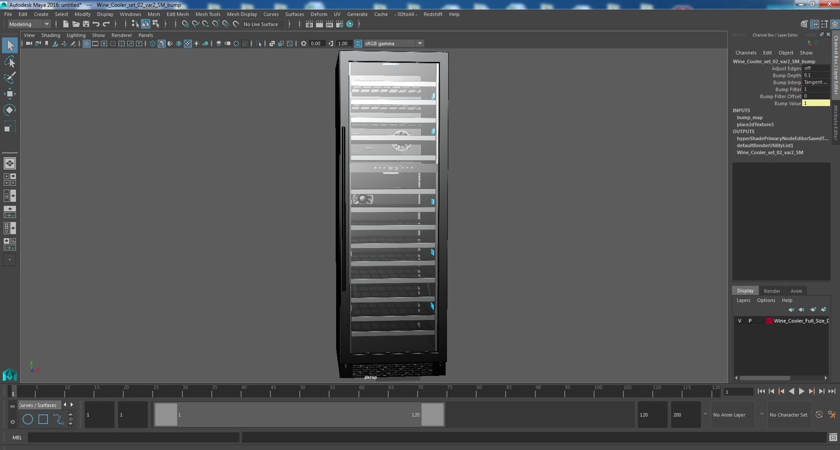
Task: Switch to four view layout
Action: 10,180
